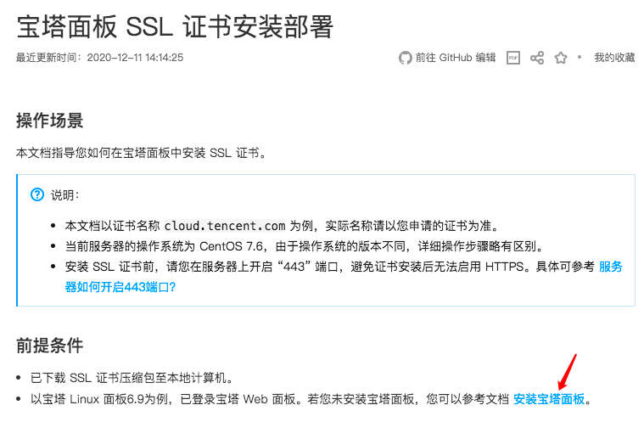Click the 说明 label in note box
644x422 pixels.
(64, 194)
